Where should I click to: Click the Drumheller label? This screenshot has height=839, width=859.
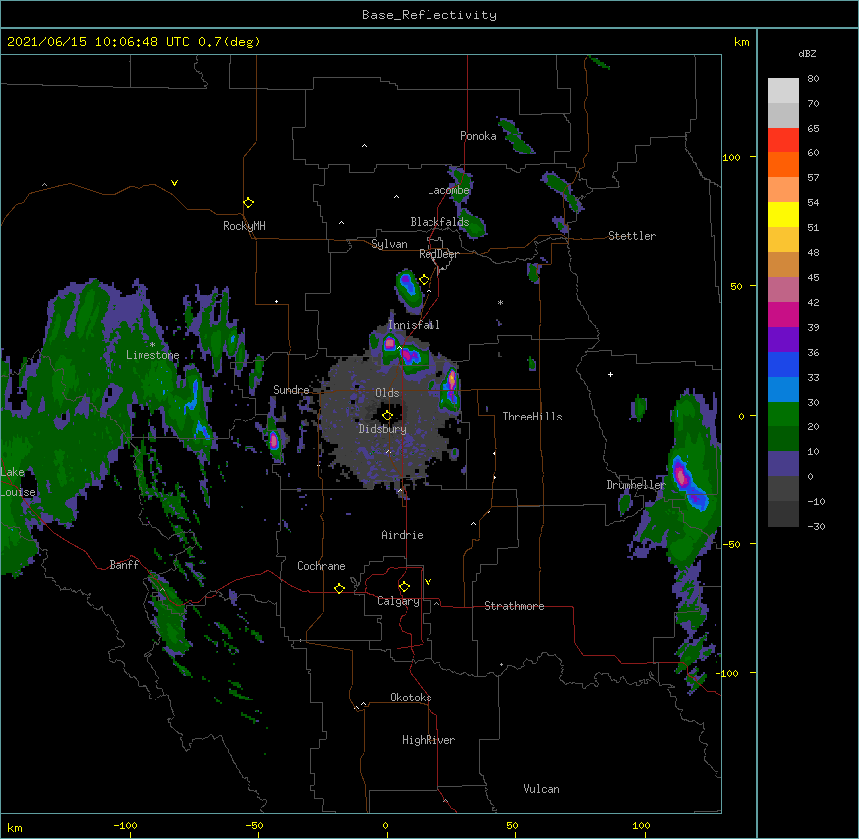click(636, 485)
